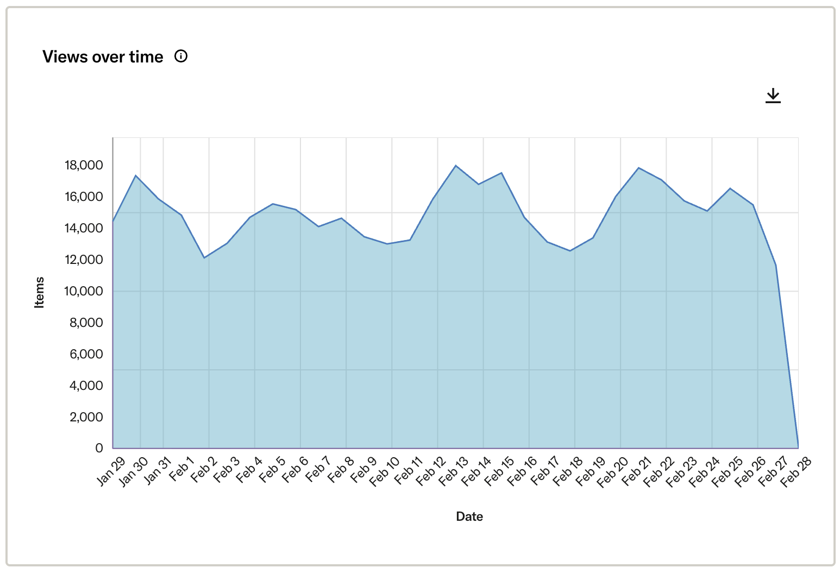Click the 18,000 gridline value

[84, 165]
